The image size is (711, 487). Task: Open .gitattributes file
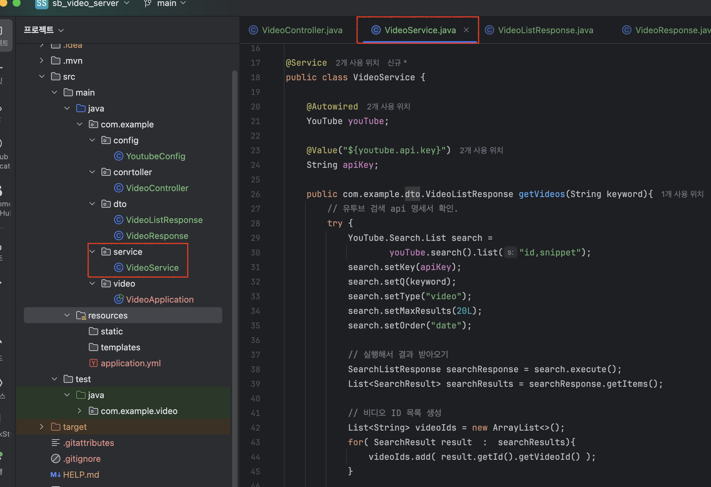pyautogui.click(x=89, y=443)
